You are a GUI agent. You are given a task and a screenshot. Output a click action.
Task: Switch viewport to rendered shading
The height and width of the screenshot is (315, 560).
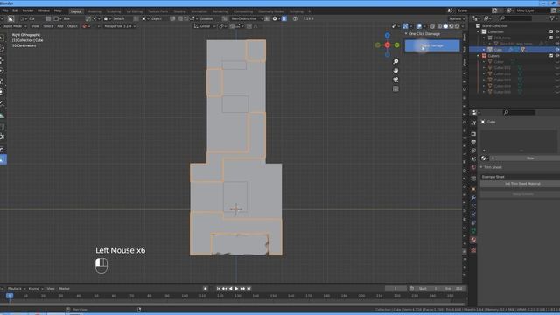coord(457,26)
